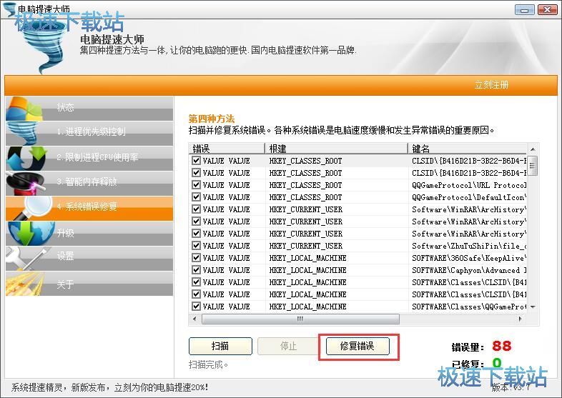
Task: Switch to 1.进程优先级控制 tab
Action: (89, 134)
